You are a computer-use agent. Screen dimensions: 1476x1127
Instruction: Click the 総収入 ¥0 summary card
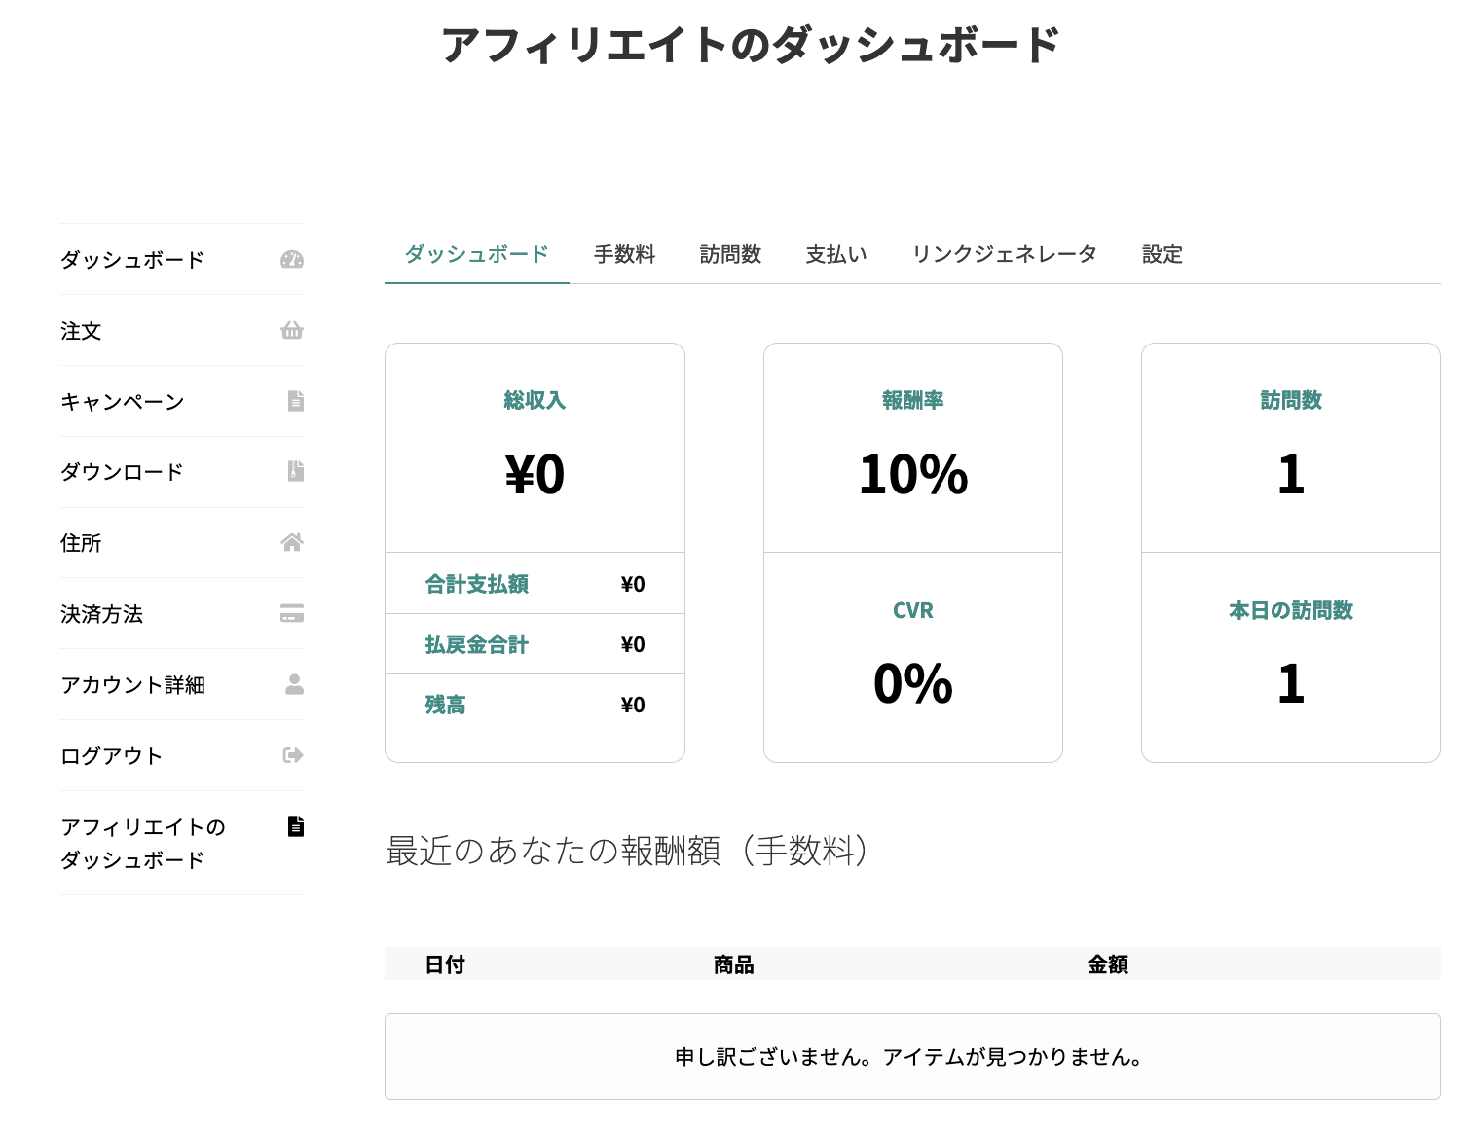click(535, 450)
